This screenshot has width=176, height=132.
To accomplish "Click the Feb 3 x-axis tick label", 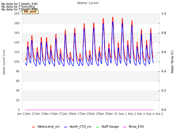I will coord(141,114).
